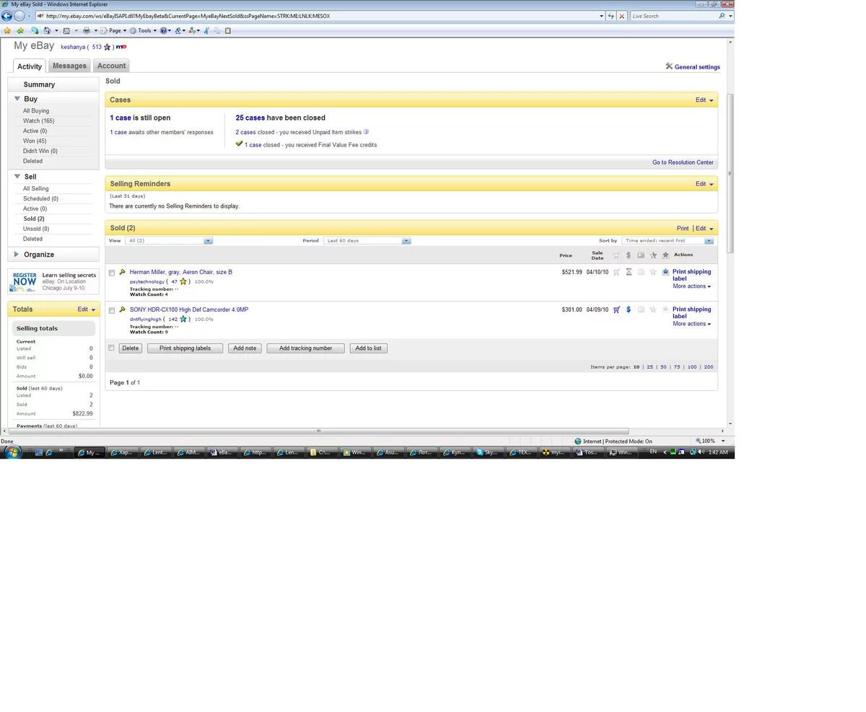Click the Windows Start orb
This screenshot has width=866, height=712.
(x=12, y=452)
